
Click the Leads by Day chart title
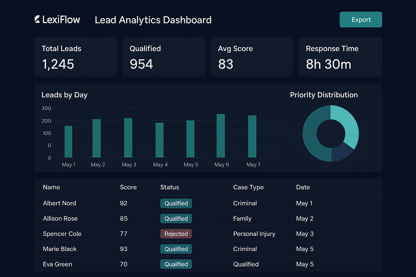[64, 95]
